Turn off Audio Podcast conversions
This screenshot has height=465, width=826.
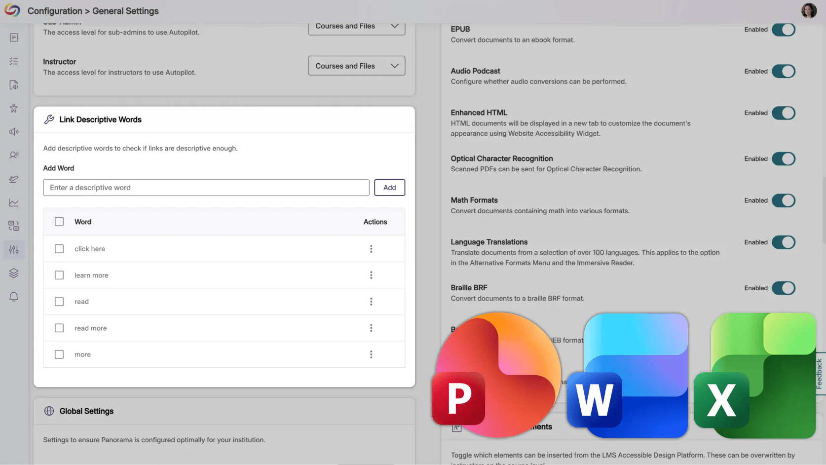point(783,71)
